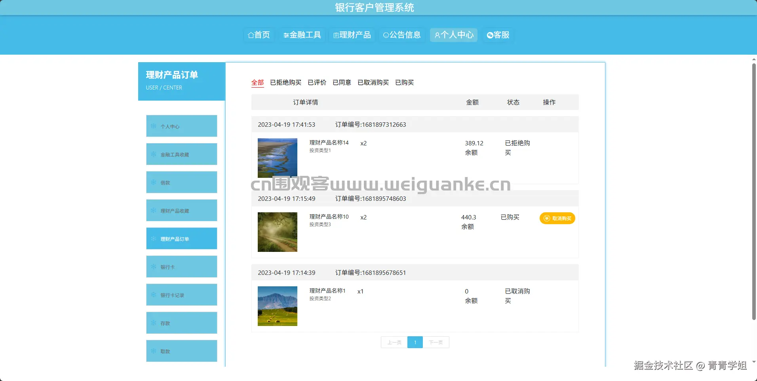The width and height of the screenshot is (757, 381).
Task: Click order number 订单编号:1681897312663
Action: [371, 124]
